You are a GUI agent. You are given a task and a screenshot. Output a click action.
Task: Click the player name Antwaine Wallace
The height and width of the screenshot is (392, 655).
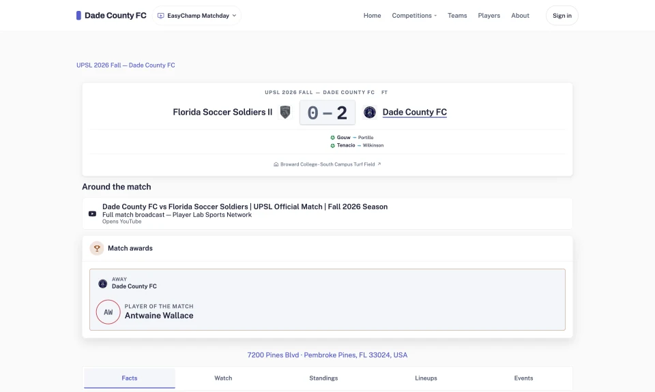tap(159, 316)
